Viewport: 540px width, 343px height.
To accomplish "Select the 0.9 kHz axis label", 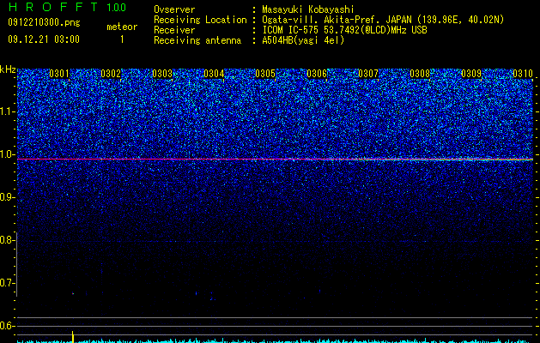I will [8, 197].
